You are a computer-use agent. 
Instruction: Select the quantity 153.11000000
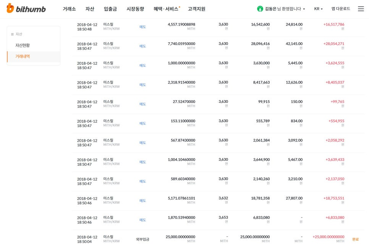[183, 121]
